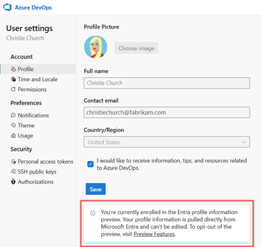Viewport: 261px width, 247px height.
Task: Click the Azure DevOps logo icon
Action: (x=8, y=7)
